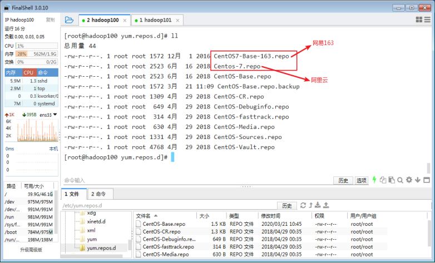Sort files by 类型 column header
Screen dimensions: 435x263
[242, 216]
